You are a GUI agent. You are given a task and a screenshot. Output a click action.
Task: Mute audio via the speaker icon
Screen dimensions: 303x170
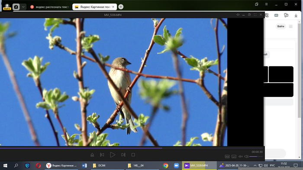point(246,157)
